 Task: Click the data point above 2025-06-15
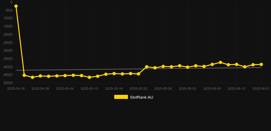coord(237,64)
